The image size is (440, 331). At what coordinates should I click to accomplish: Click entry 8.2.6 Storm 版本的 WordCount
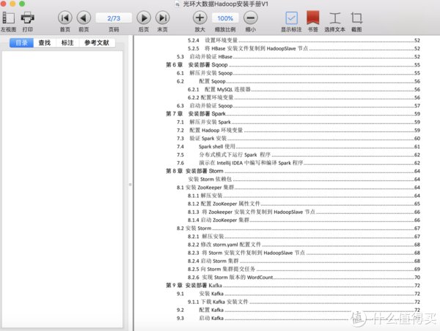point(304,278)
